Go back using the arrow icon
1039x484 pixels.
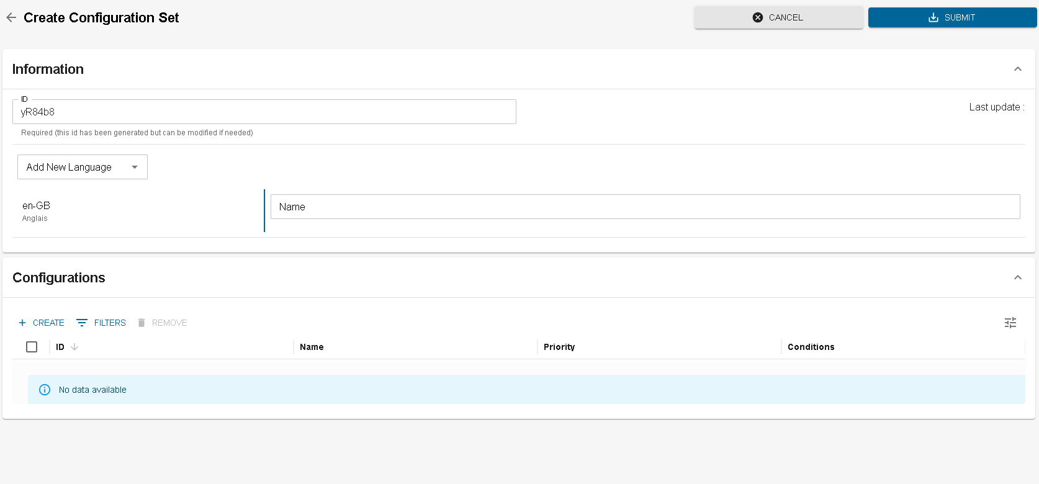pyautogui.click(x=11, y=17)
